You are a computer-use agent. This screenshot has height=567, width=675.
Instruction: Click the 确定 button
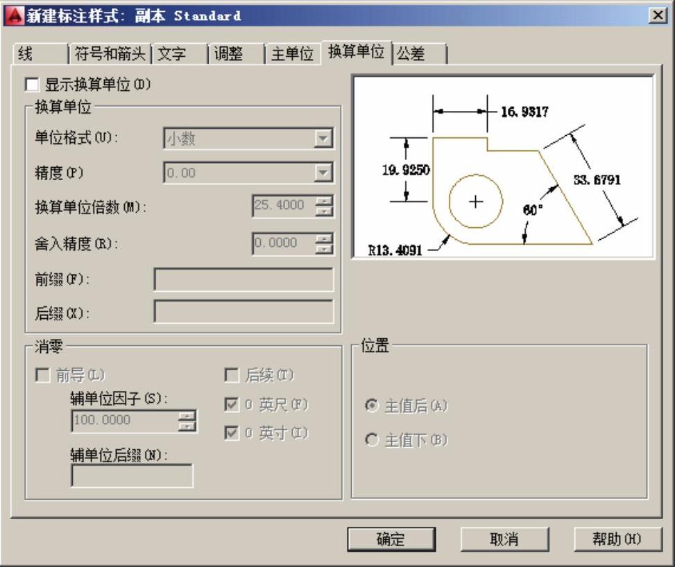pyautogui.click(x=391, y=539)
